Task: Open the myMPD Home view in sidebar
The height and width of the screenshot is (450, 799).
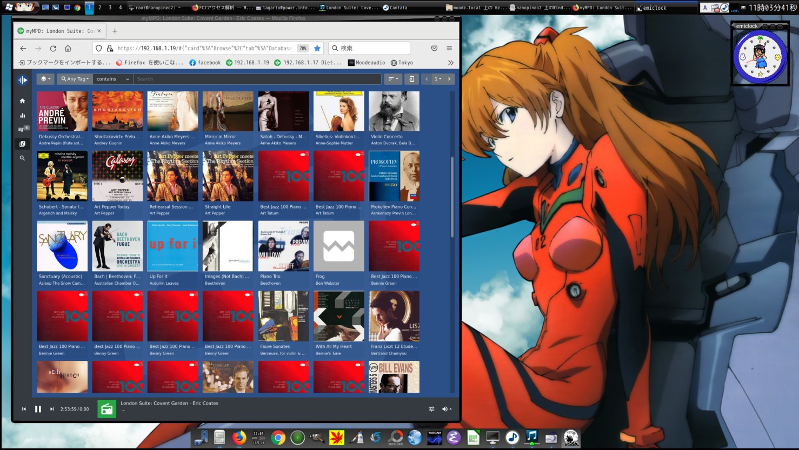Action: [x=22, y=101]
